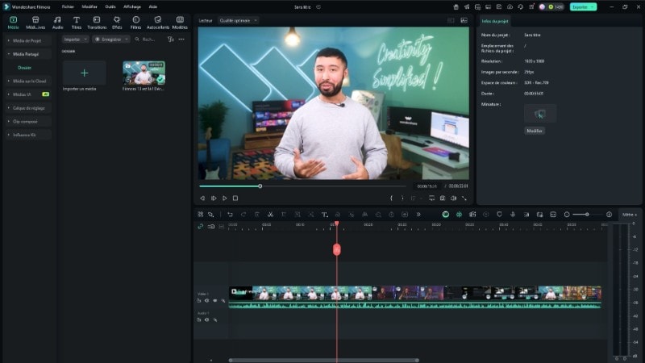Expand the Média de Projet tree item
Image resolution: width=645 pixels, height=363 pixels.
(28, 40)
